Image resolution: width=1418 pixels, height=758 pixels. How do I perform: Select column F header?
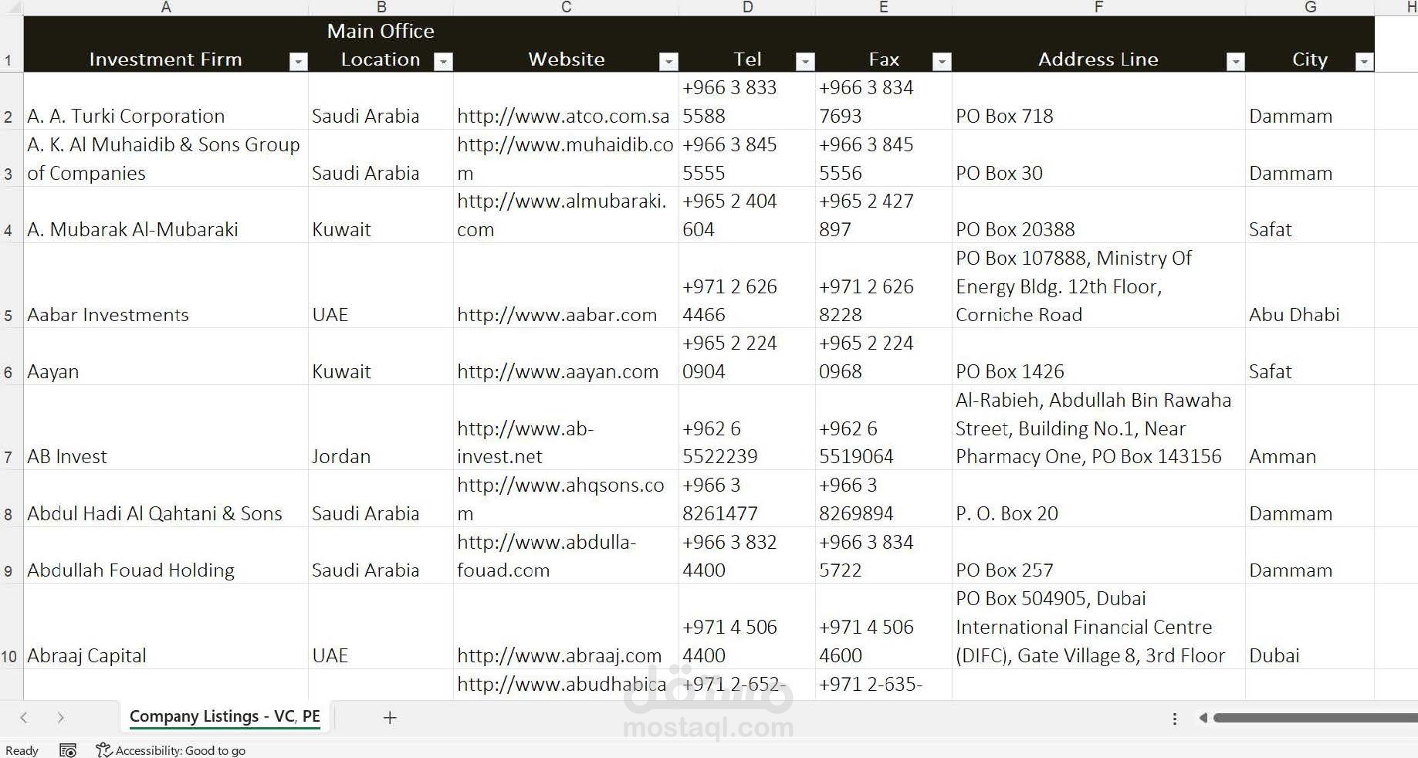pyautogui.click(x=1098, y=7)
